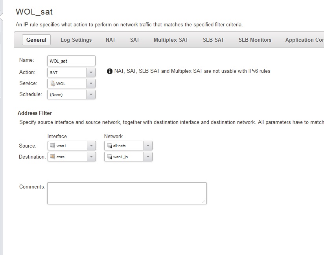Viewport: 324px width, 255px height.
Task: Expand the Source Interface dropdown arrow
Action: [91, 146]
